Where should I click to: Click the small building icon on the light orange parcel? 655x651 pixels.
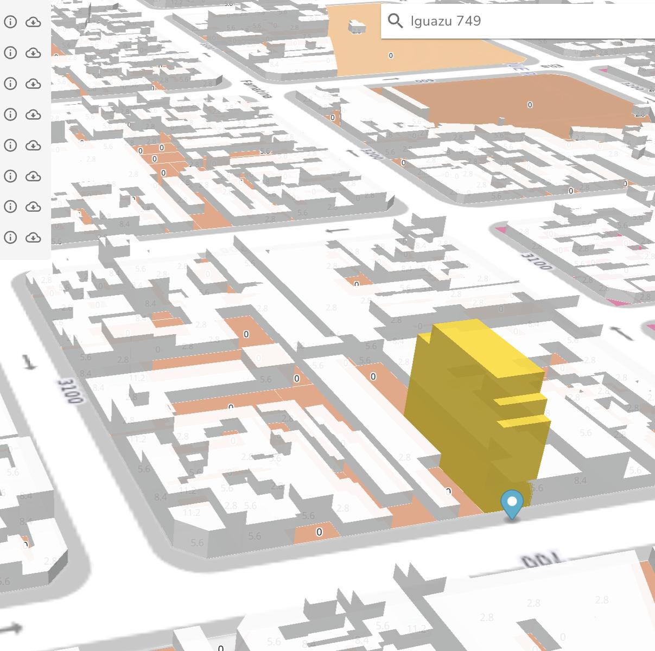(357, 25)
